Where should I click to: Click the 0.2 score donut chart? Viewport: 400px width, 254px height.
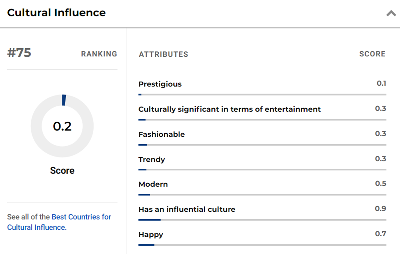[62, 126]
